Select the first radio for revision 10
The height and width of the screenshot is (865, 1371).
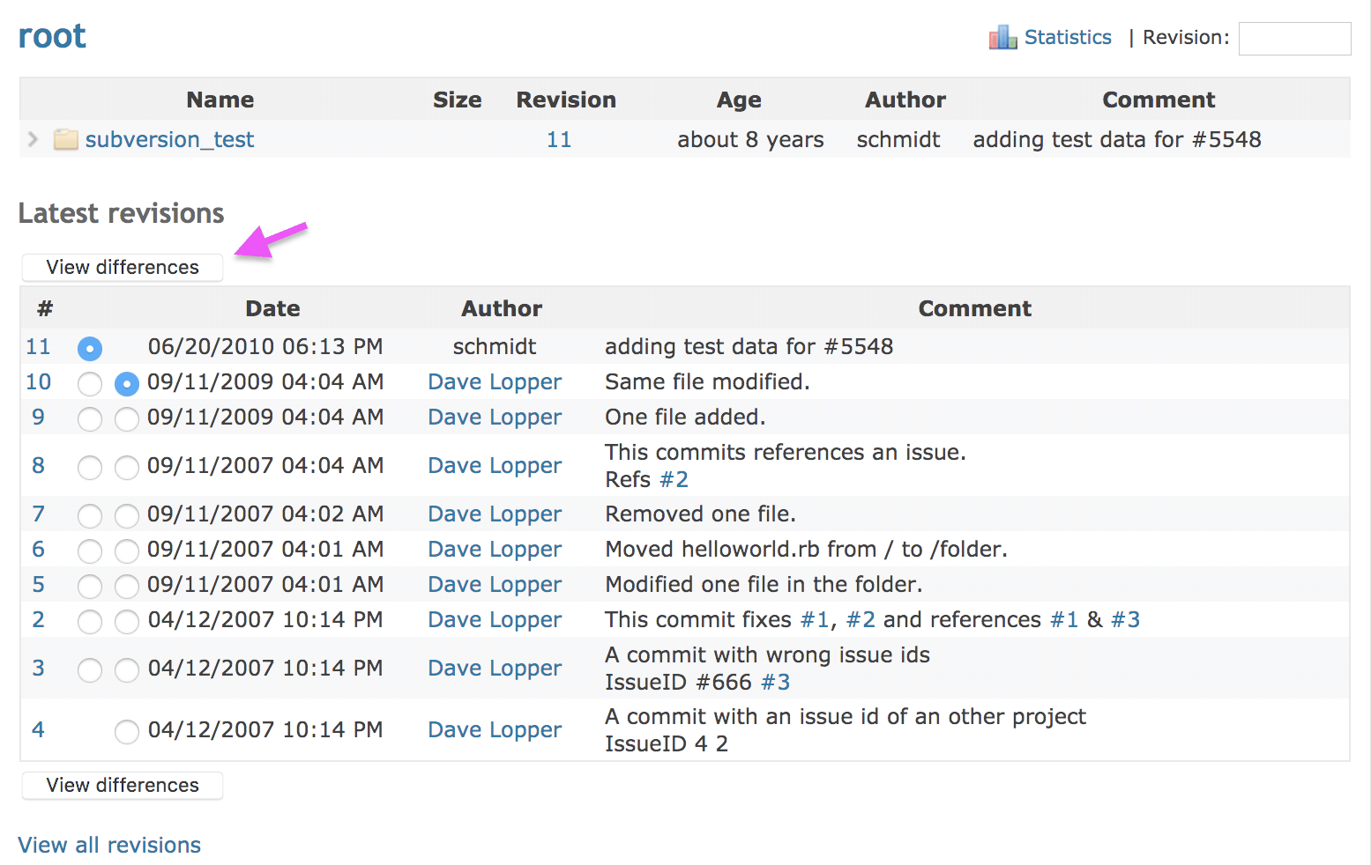(90, 384)
